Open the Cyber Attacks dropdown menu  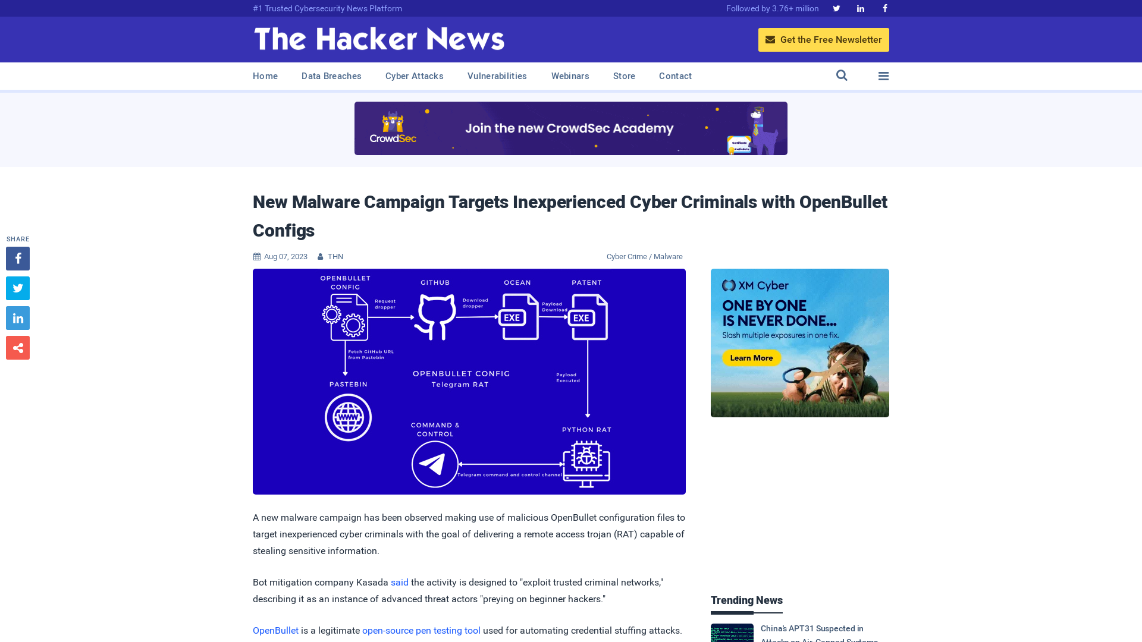[x=414, y=76]
